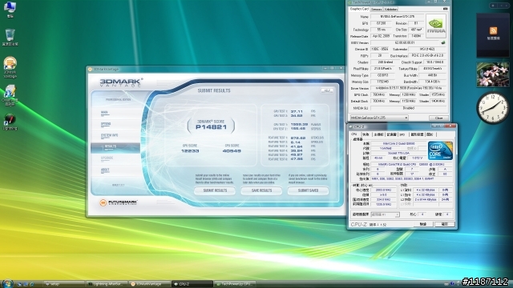
Task: Click the core voltage value in CPU-Z
Action: click(x=417, y=158)
